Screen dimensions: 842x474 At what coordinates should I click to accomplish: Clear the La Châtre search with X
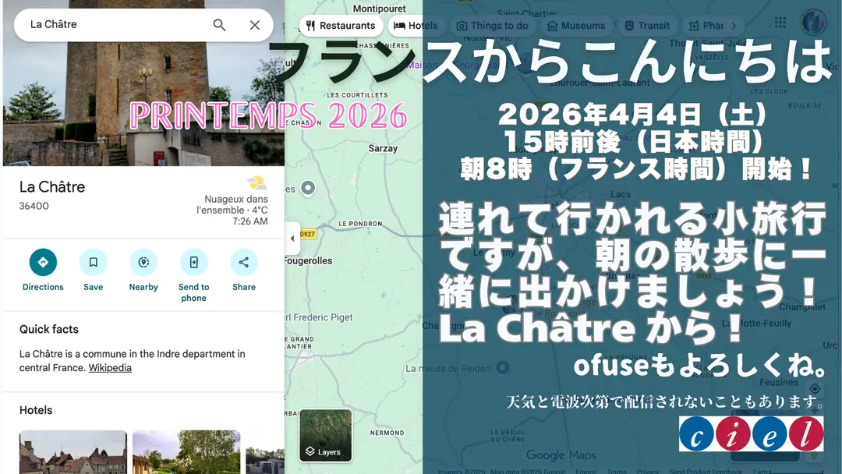click(254, 25)
